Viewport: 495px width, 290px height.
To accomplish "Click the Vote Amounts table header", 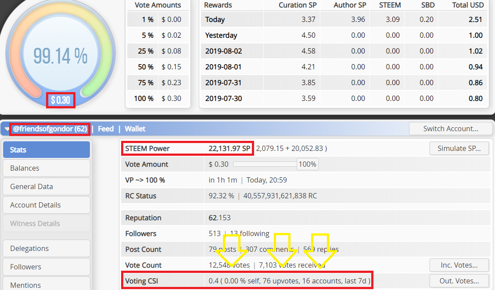I will click(158, 5).
